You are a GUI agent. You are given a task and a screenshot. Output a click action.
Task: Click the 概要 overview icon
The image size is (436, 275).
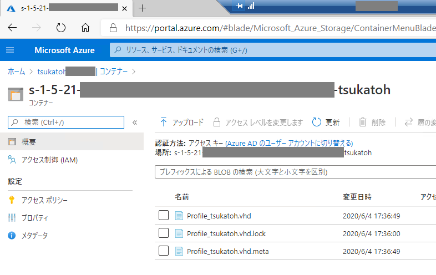12,142
